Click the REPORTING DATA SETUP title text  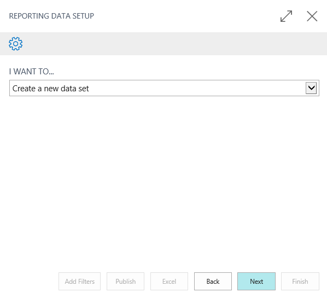pyautogui.click(x=51, y=16)
